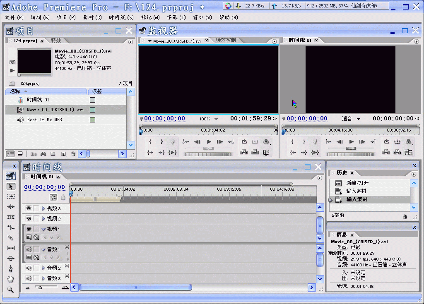Step forward one frame in source monitor
The height and width of the screenshot is (304, 424).
click(220, 141)
